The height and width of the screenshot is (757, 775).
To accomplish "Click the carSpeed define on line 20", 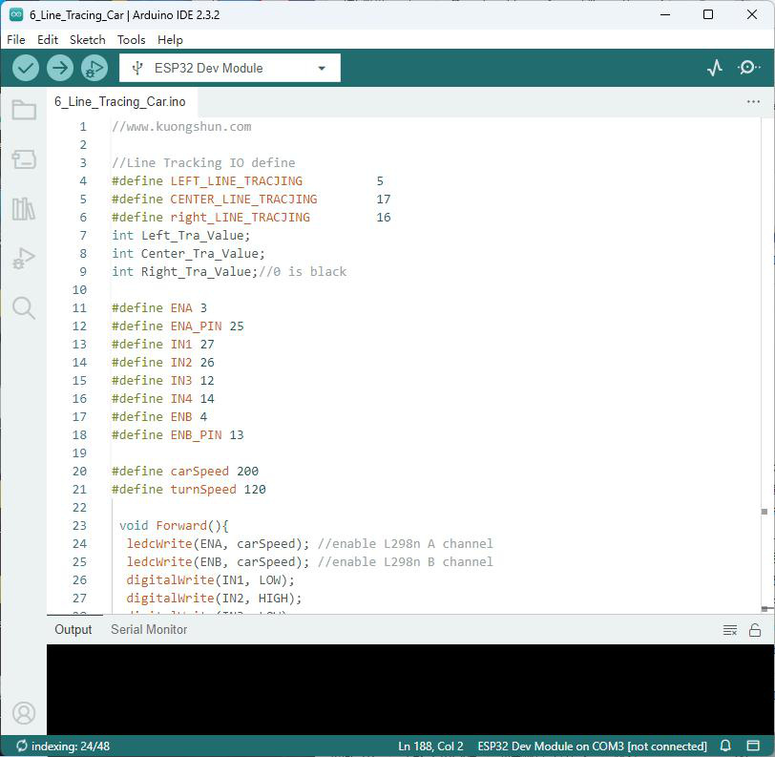I will click(x=199, y=472).
